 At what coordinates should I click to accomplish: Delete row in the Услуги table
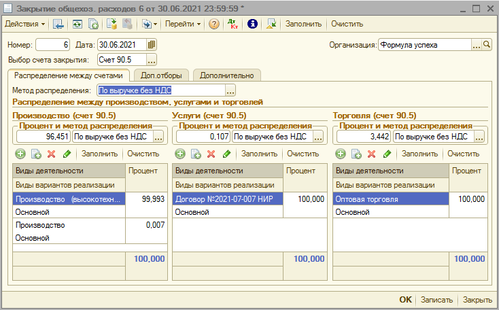pyautogui.click(x=211, y=154)
